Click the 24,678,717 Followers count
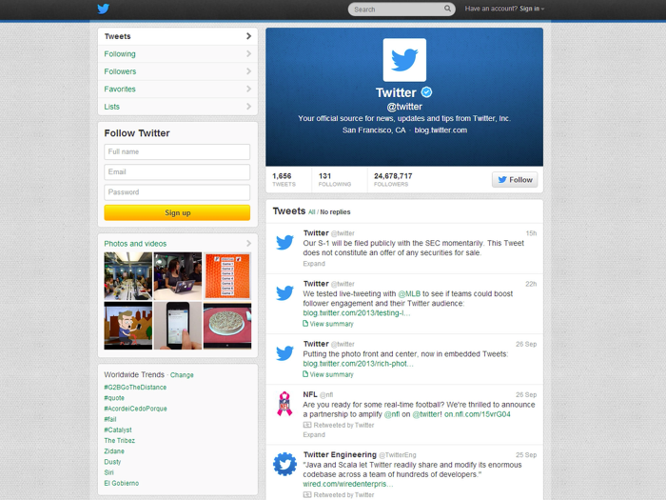The height and width of the screenshot is (500, 666). (x=393, y=179)
